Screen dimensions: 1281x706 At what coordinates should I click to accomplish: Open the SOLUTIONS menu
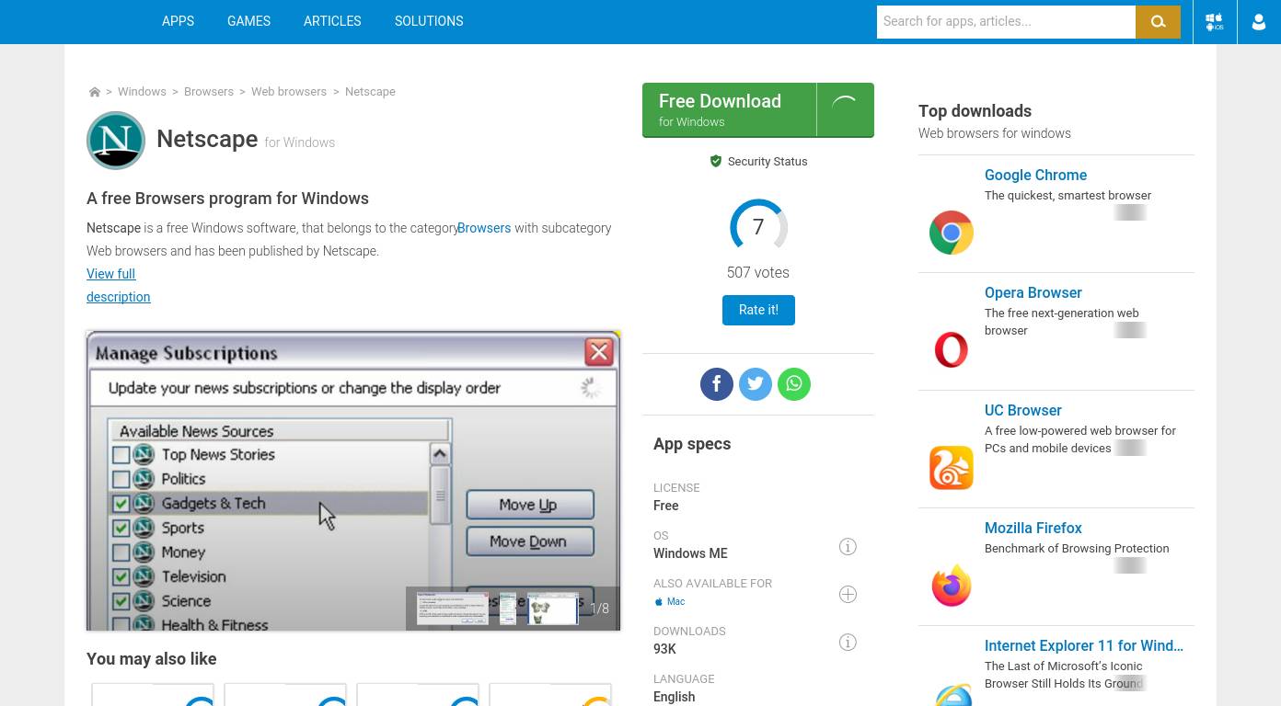[x=429, y=21]
